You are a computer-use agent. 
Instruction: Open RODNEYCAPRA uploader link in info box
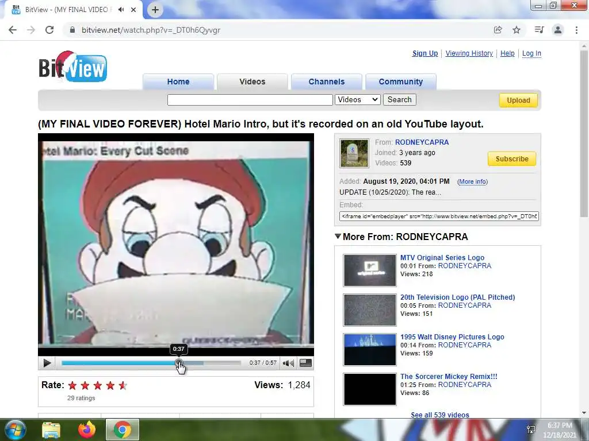tap(422, 142)
